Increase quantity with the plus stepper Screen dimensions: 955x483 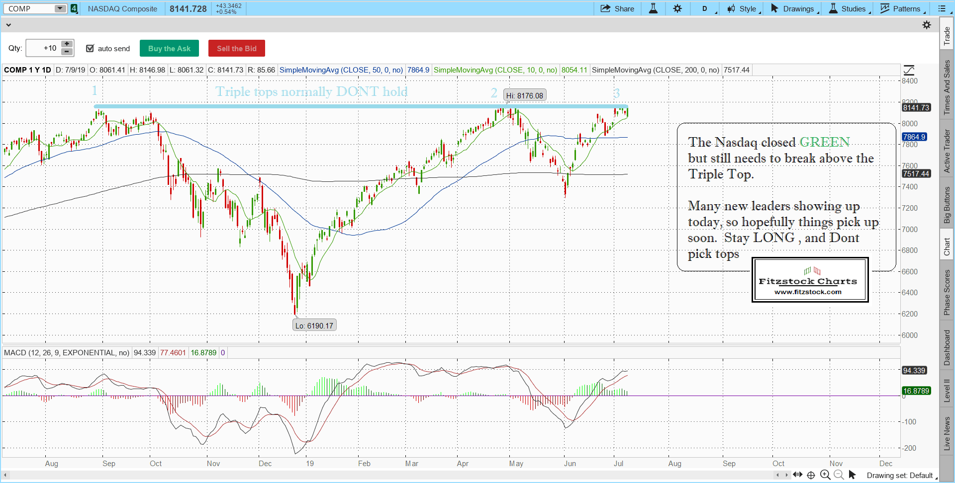tap(67, 44)
